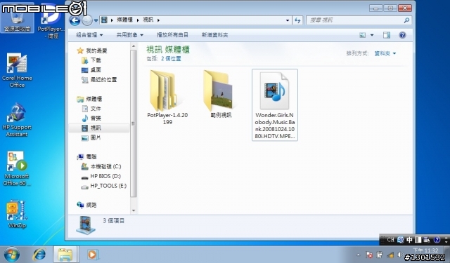Click the navigation pane scrollbar
The image size is (450, 263).
tap(133, 123)
